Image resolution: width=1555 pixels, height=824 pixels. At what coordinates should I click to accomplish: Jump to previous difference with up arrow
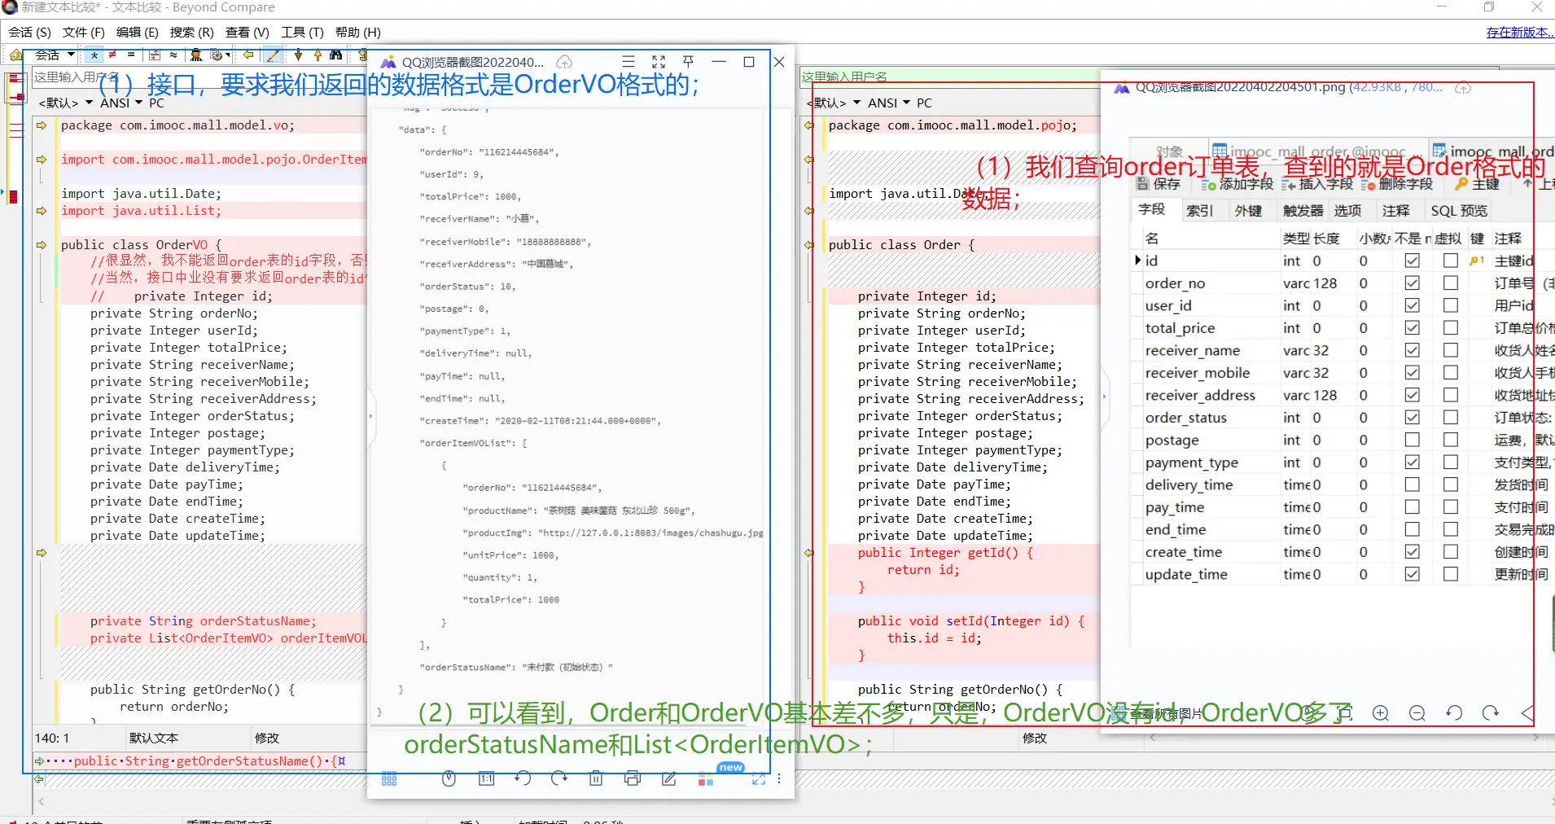tap(318, 55)
